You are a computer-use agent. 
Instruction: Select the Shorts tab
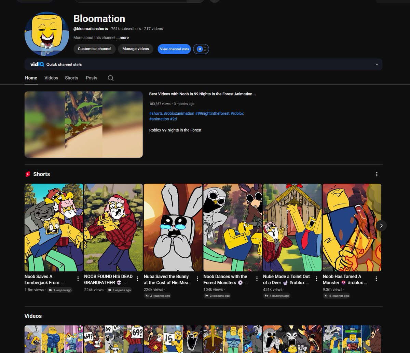[71, 78]
